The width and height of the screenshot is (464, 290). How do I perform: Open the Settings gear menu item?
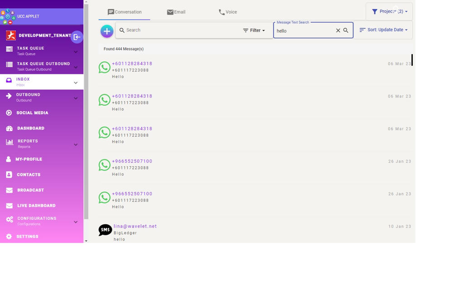pyautogui.click(x=27, y=237)
